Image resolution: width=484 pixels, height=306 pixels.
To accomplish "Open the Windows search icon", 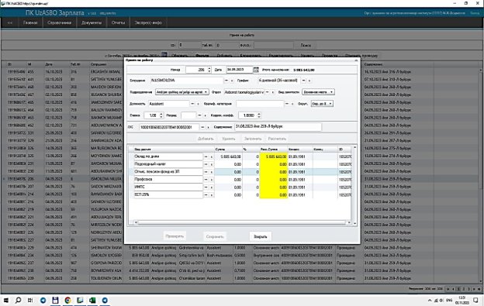I will [x=18, y=300].
